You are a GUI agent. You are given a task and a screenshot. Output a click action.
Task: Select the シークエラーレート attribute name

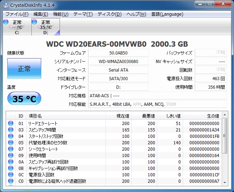pos(43,149)
